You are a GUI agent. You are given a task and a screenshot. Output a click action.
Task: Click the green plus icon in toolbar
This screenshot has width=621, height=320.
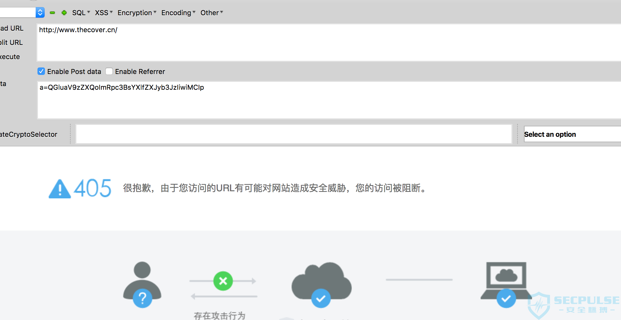coord(64,13)
